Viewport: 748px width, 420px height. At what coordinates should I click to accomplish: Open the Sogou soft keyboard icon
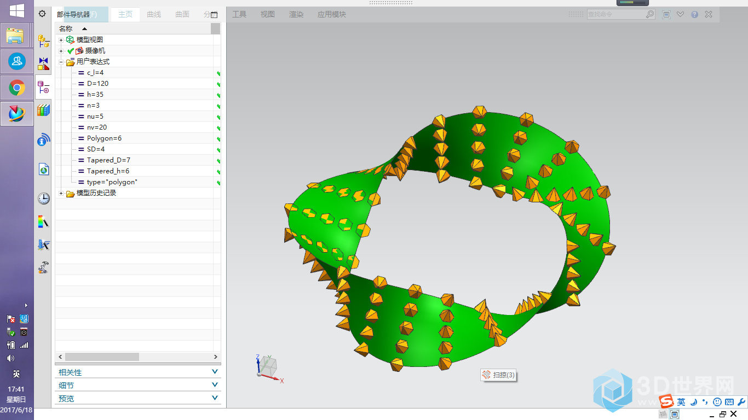coord(729,402)
